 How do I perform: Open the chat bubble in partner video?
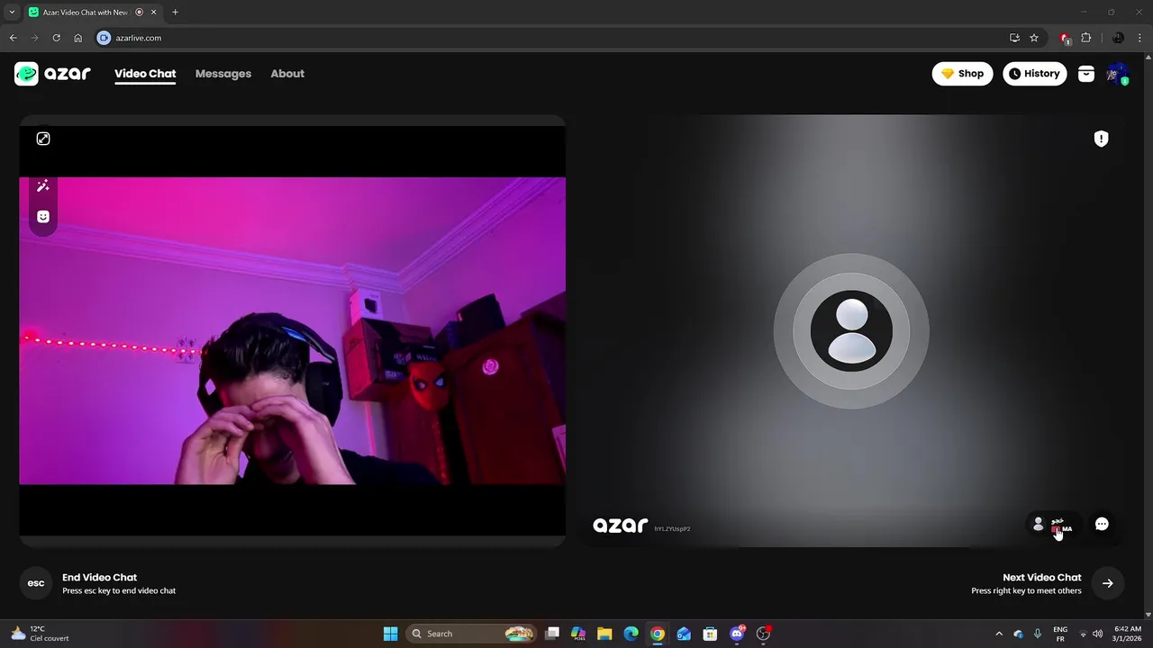click(1102, 524)
